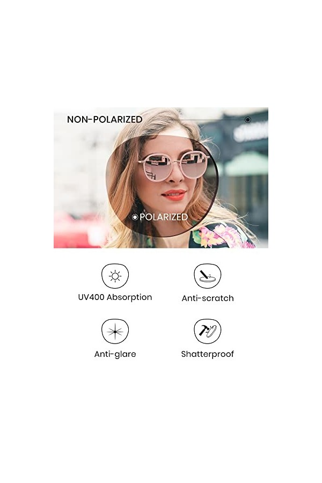Viewport: 322px width, 483px height.
Task: Click the NON-POLARIZED heading text
Action: coord(105,120)
